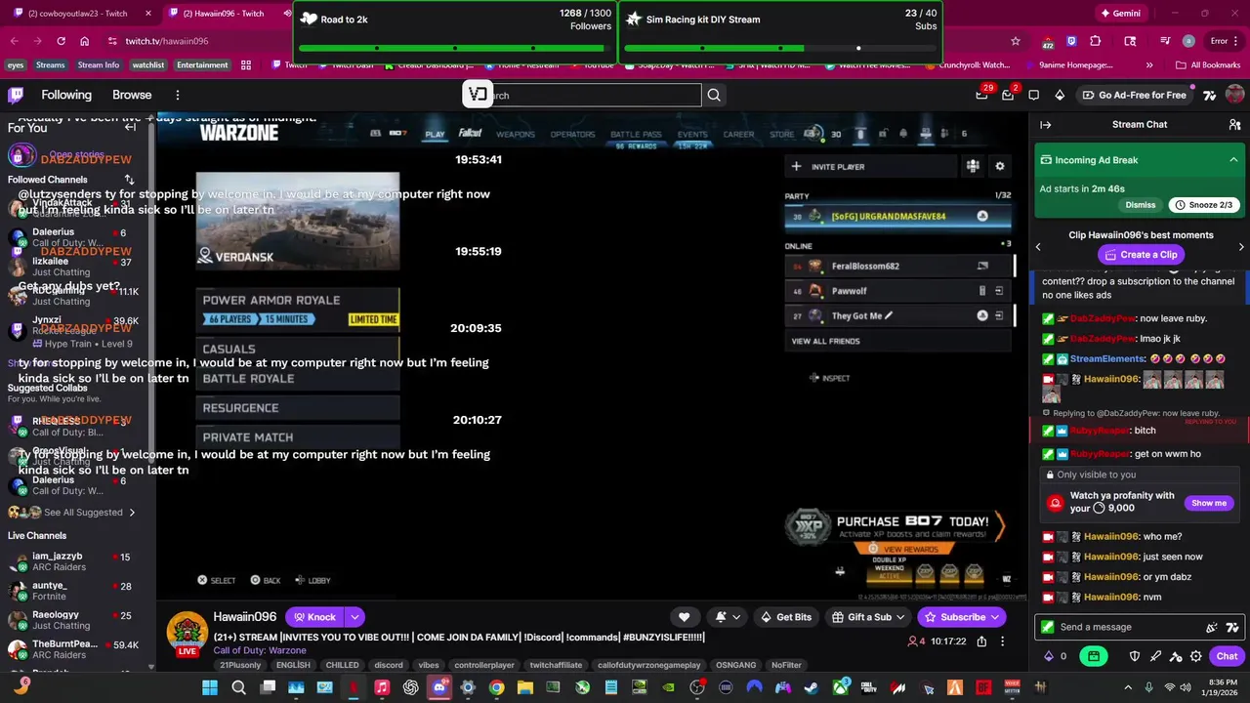
Task: Open iam_jazzyb channel in Live Channels
Action: click(74, 561)
